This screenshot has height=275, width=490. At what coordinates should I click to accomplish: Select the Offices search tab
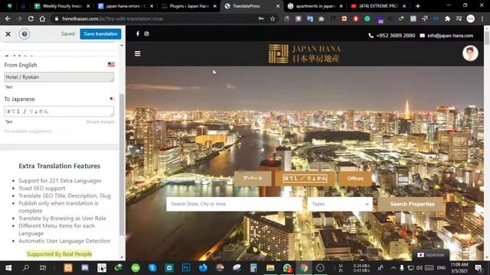pos(355,178)
